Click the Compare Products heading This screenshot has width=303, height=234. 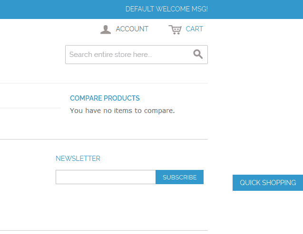click(105, 98)
